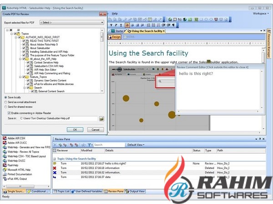
Task: Open the Default View dropdown
Action: 136,144
